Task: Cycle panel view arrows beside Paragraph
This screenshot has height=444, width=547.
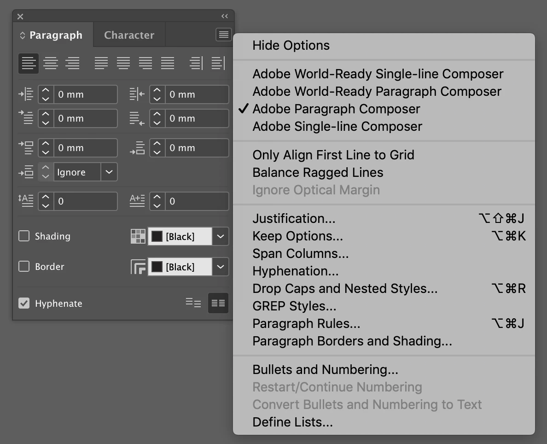Action: 22,35
